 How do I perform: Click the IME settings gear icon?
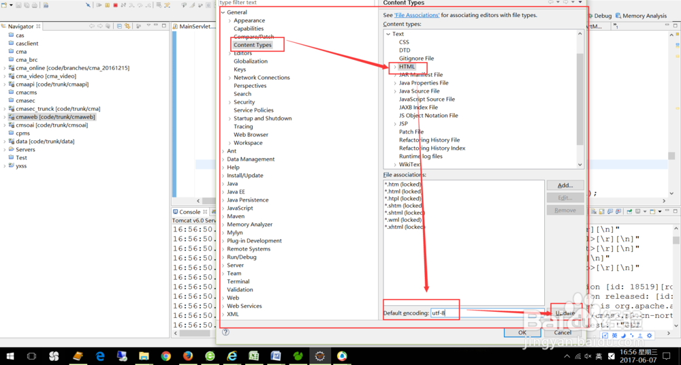(649, 336)
